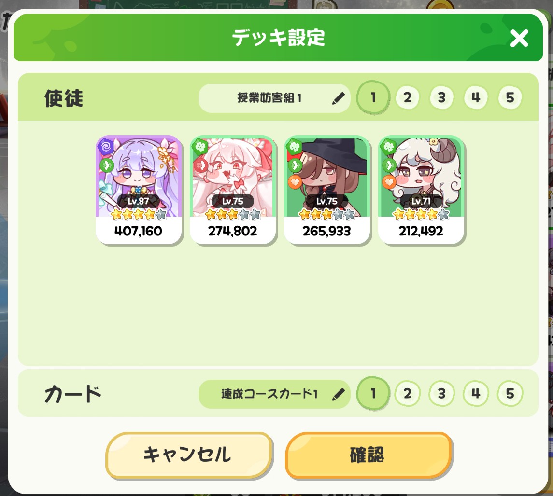The width and height of the screenshot is (553, 496).
Task: Open the Lv.87 purple-haired character card
Action: point(139,190)
